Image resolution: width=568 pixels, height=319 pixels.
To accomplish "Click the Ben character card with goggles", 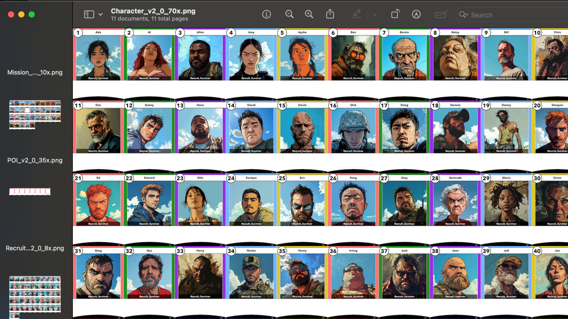I will (x=353, y=57).
